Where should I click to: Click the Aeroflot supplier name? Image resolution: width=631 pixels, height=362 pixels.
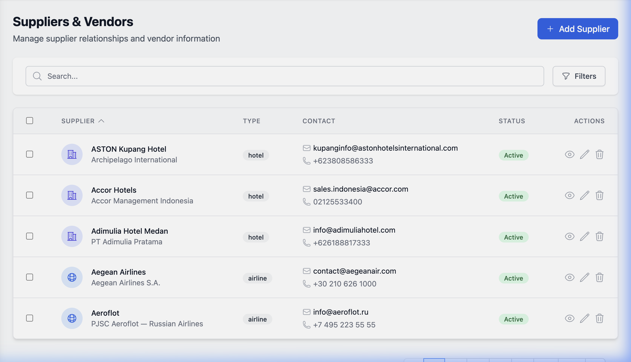coord(105,313)
